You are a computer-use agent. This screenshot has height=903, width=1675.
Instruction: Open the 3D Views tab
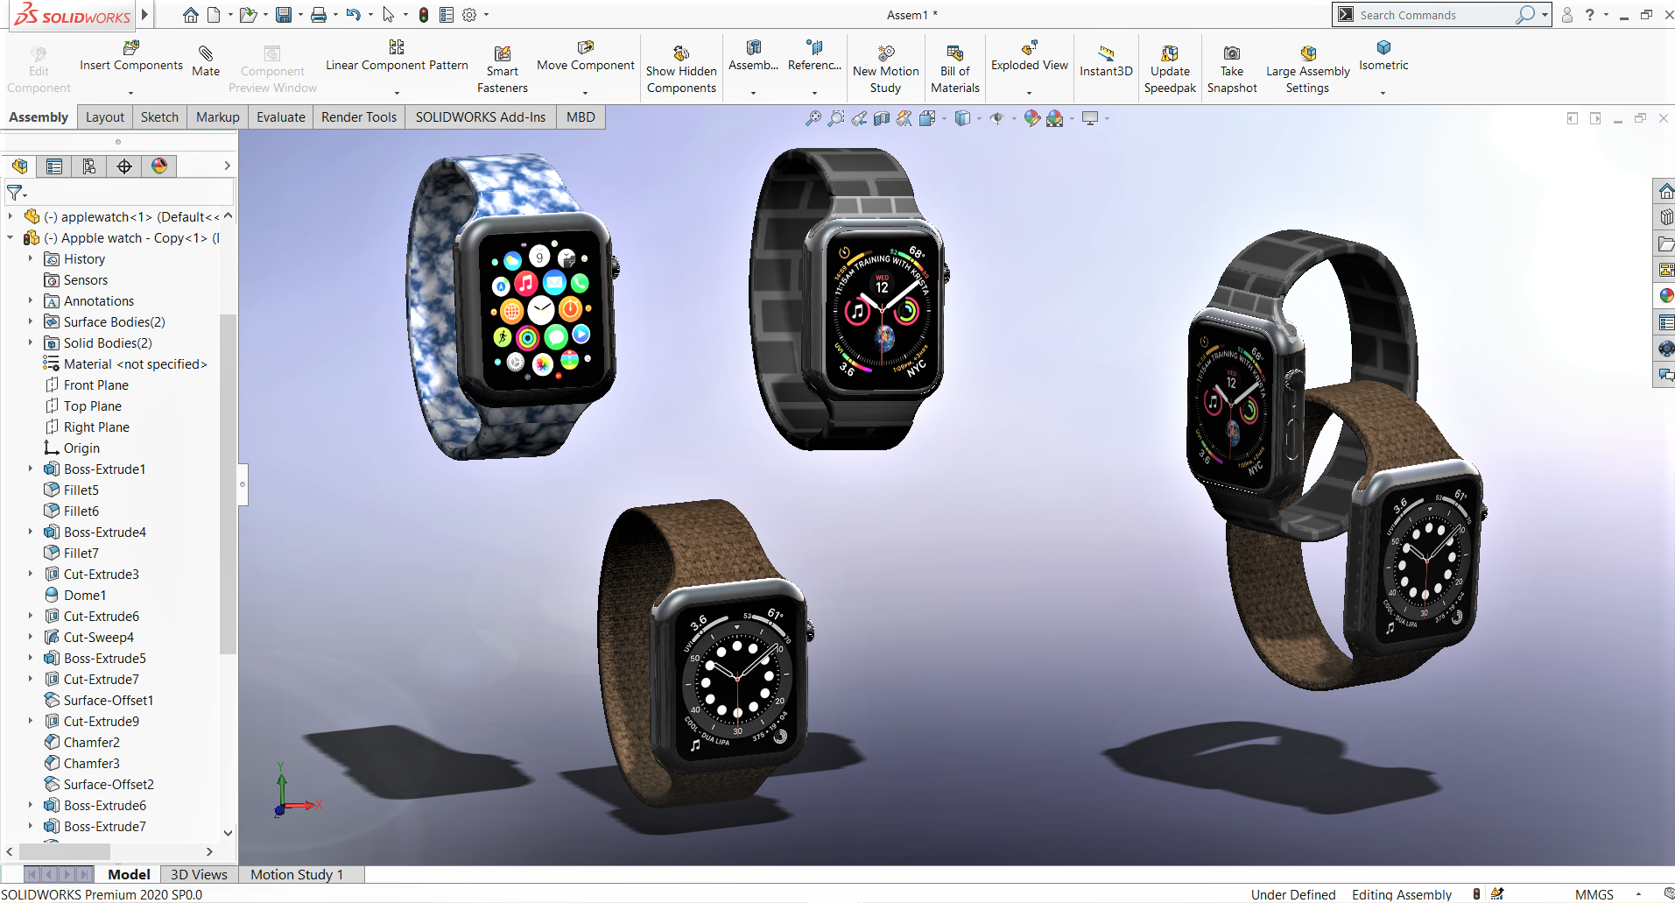click(x=199, y=874)
